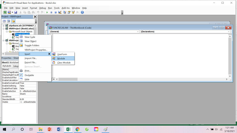Expand the atpvbaen.xls project node
The height and width of the screenshot is (133, 237).
click(3, 26)
